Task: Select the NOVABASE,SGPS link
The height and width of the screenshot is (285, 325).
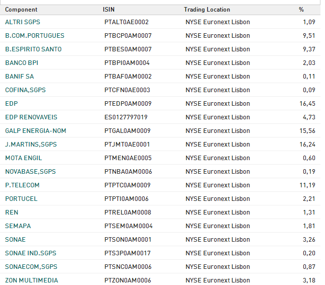Action: click(x=30, y=172)
